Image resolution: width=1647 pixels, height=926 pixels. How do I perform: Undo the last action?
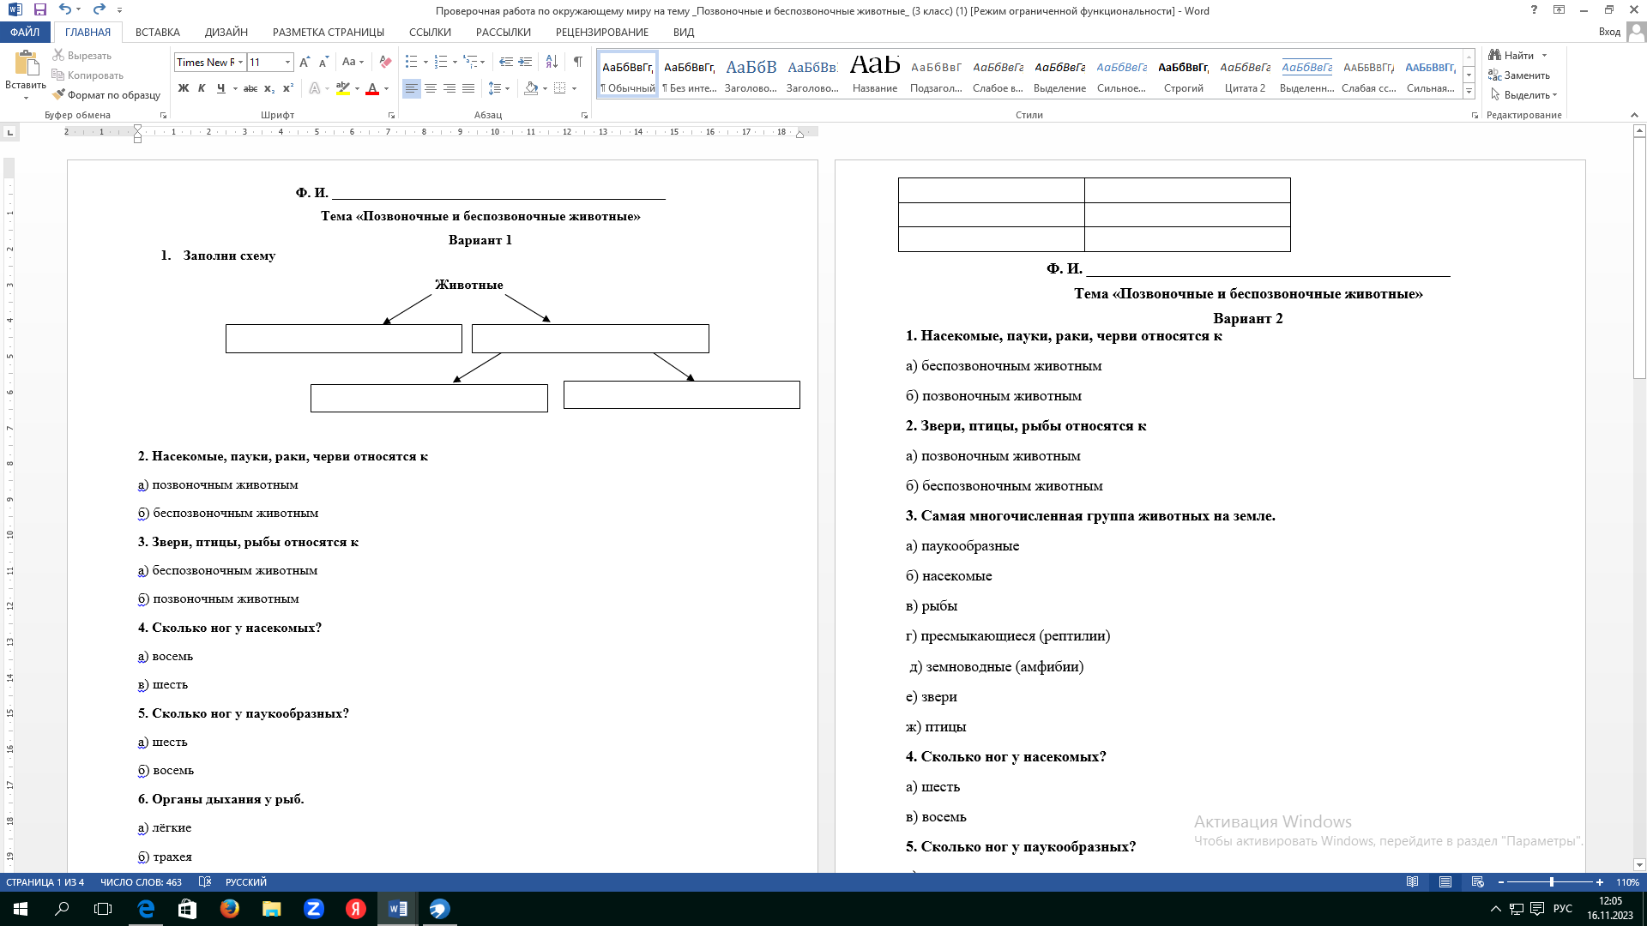point(65,10)
